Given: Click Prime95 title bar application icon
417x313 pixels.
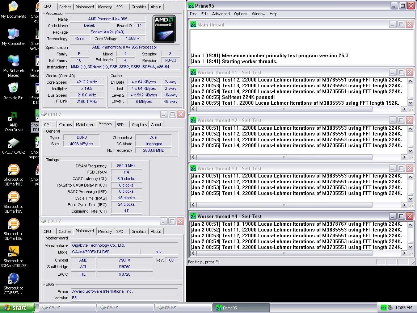Looking at the screenshot, I should pyautogui.click(x=191, y=5).
